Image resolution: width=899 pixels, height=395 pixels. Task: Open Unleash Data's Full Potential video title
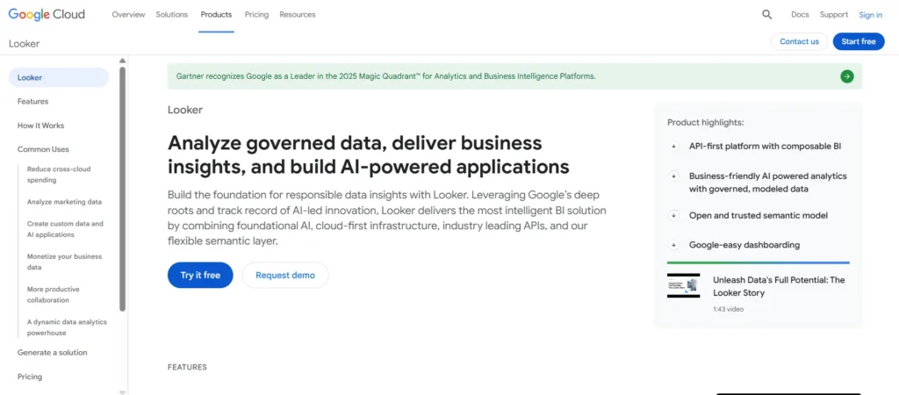[779, 286]
